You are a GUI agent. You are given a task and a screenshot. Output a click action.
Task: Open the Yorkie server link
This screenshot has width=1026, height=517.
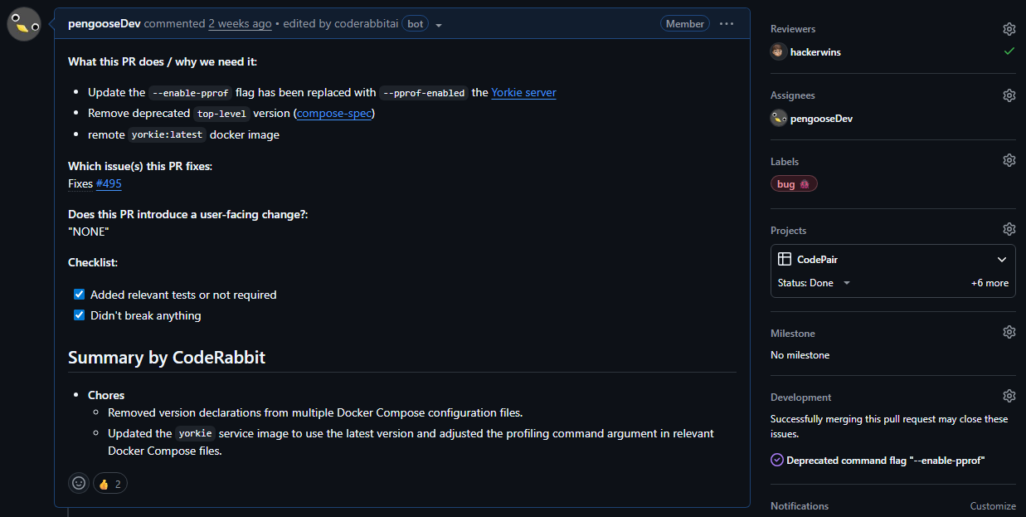pos(523,92)
